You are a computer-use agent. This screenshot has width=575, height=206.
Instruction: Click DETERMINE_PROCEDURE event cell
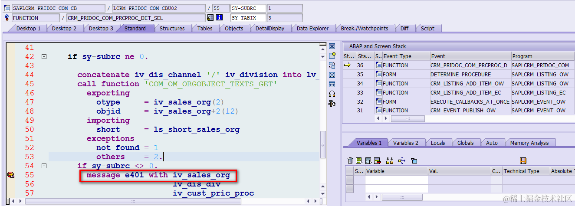tap(470, 74)
